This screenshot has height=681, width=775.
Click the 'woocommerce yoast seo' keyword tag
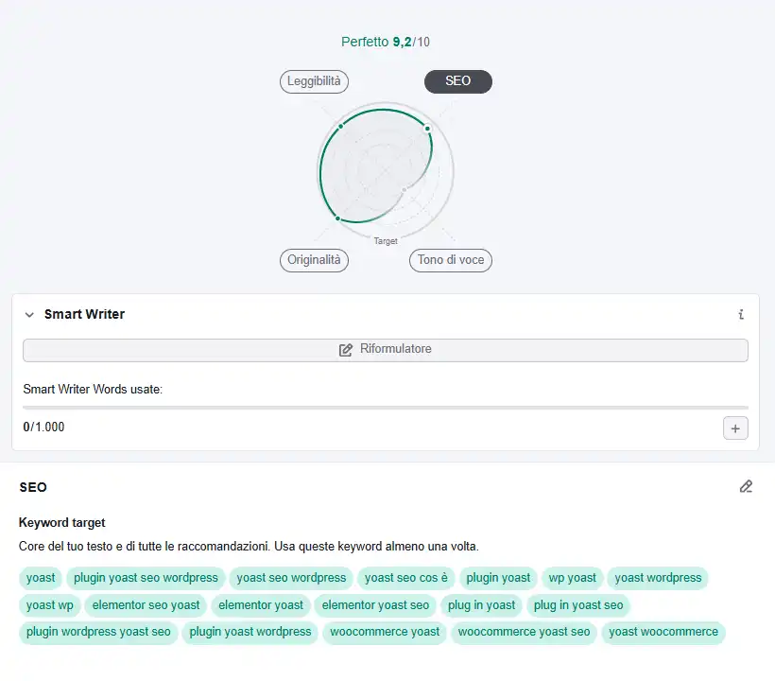point(524,632)
